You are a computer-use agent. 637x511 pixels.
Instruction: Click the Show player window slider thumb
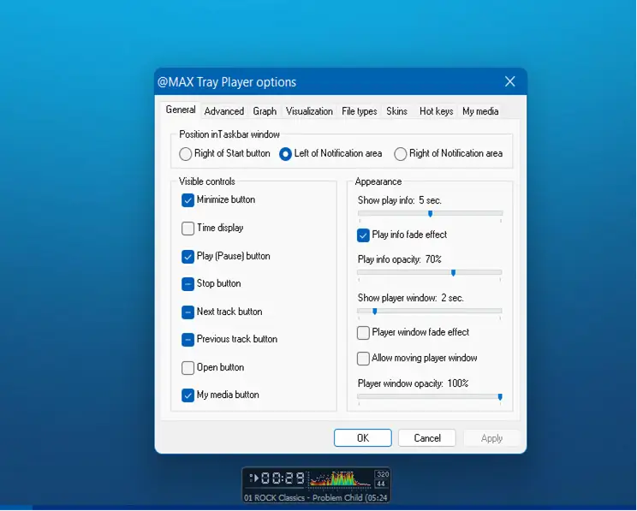point(375,312)
